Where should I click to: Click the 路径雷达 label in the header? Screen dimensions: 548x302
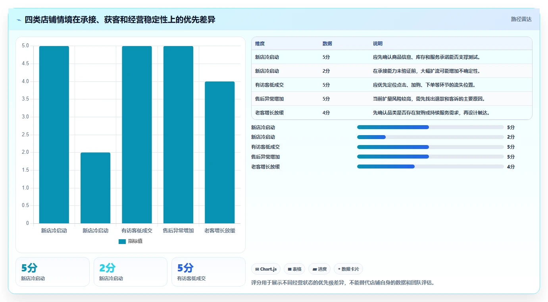tap(521, 19)
